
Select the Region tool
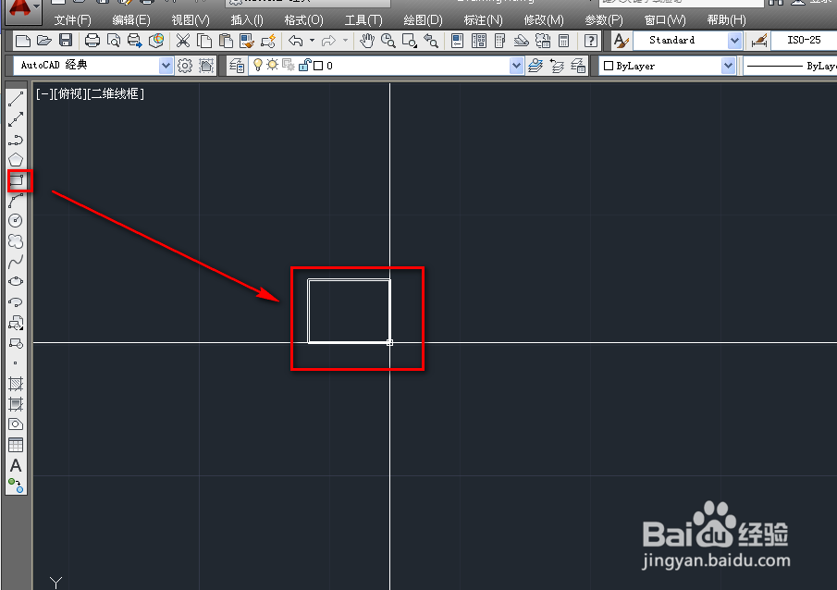coord(16,424)
